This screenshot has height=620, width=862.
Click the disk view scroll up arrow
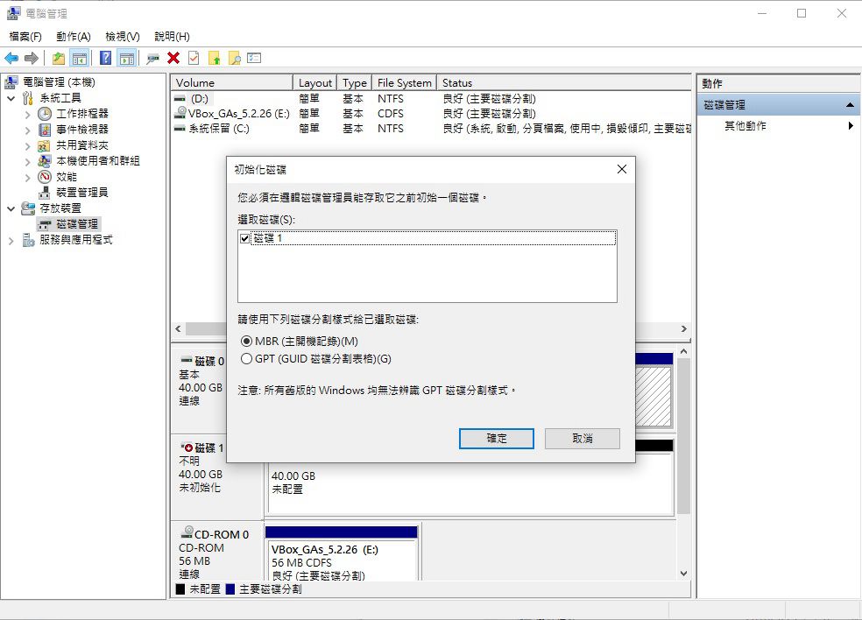click(683, 351)
